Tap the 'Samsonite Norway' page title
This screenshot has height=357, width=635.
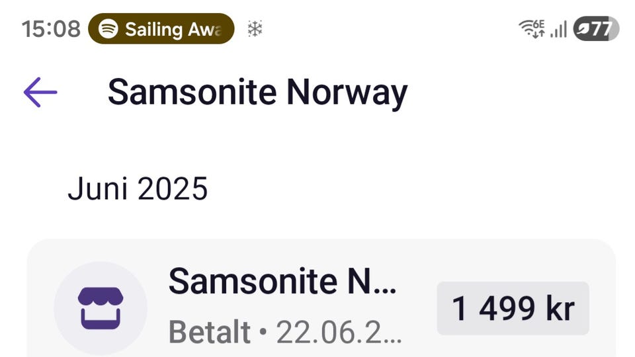pyautogui.click(x=257, y=92)
